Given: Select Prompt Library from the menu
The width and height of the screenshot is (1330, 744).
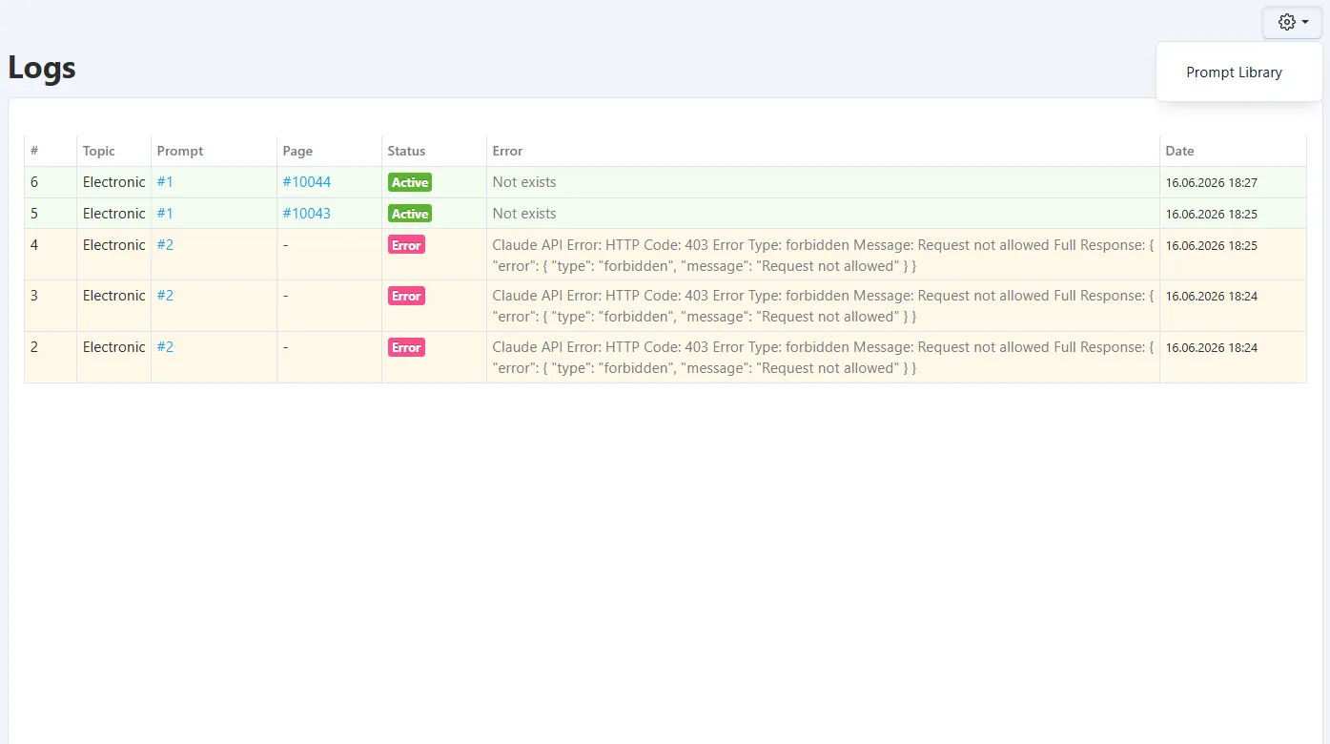Looking at the screenshot, I should 1234,72.
